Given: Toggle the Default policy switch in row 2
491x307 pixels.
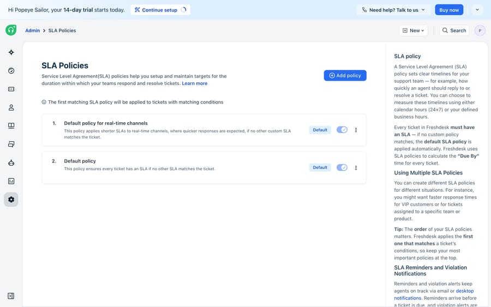Looking at the screenshot, I should (x=342, y=167).
